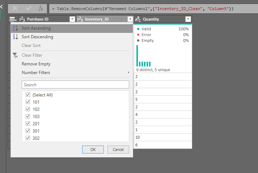Select the Quantity cell with value 5
Image resolution: width=258 pixels, height=173 pixels.
(x=163, y=99)
